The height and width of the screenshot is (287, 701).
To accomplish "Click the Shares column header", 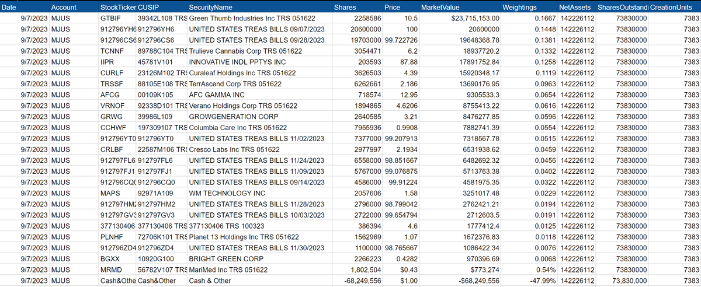I will [x=345, y=8].
